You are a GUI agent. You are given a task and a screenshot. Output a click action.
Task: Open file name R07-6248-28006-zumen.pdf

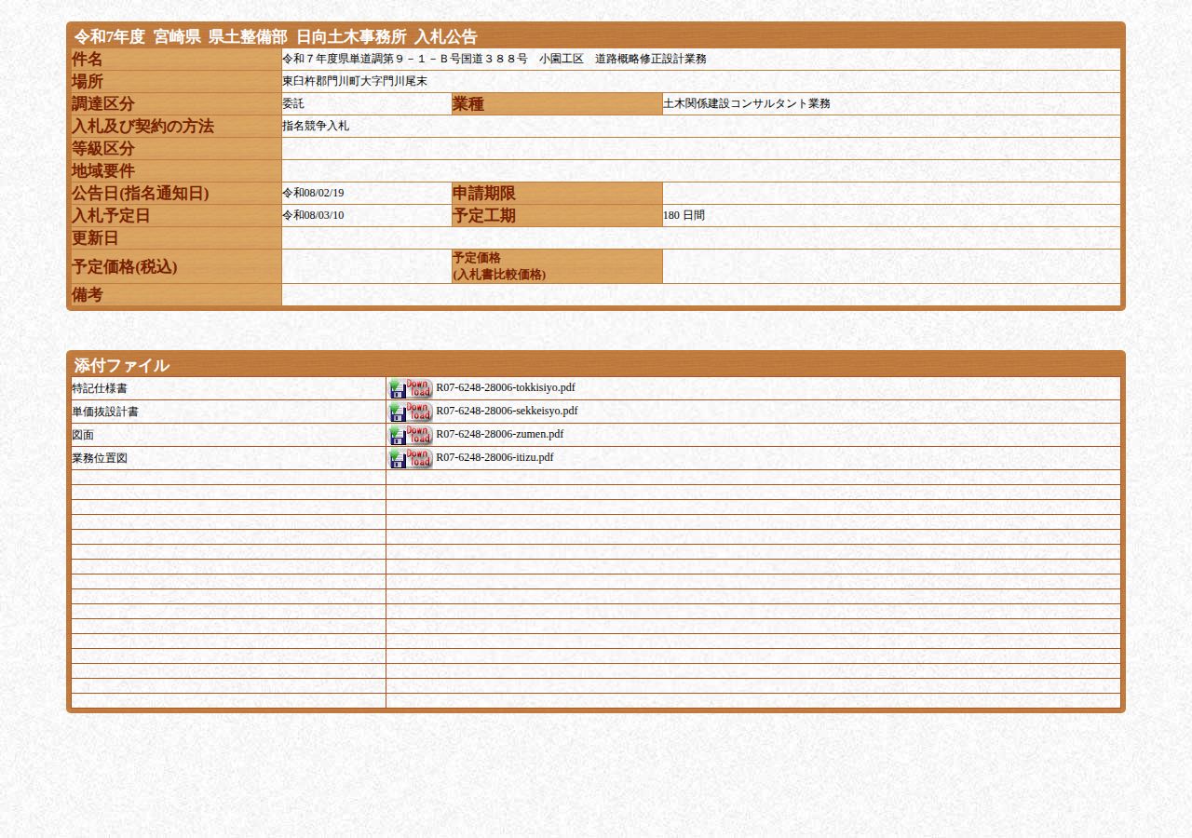500,434
